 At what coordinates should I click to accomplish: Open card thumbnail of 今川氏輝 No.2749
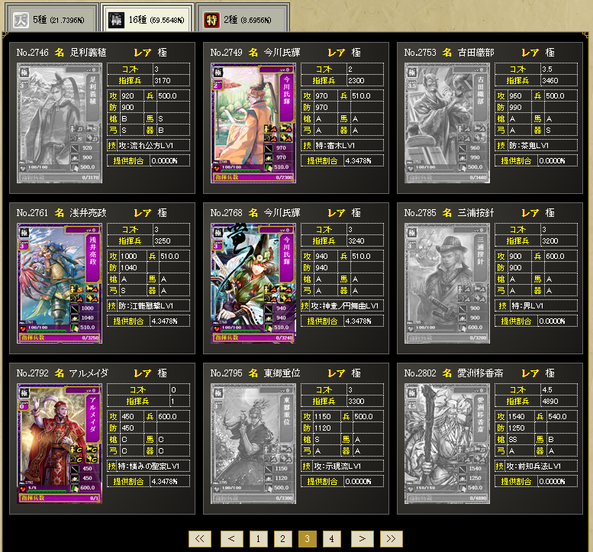coord(253,124)
